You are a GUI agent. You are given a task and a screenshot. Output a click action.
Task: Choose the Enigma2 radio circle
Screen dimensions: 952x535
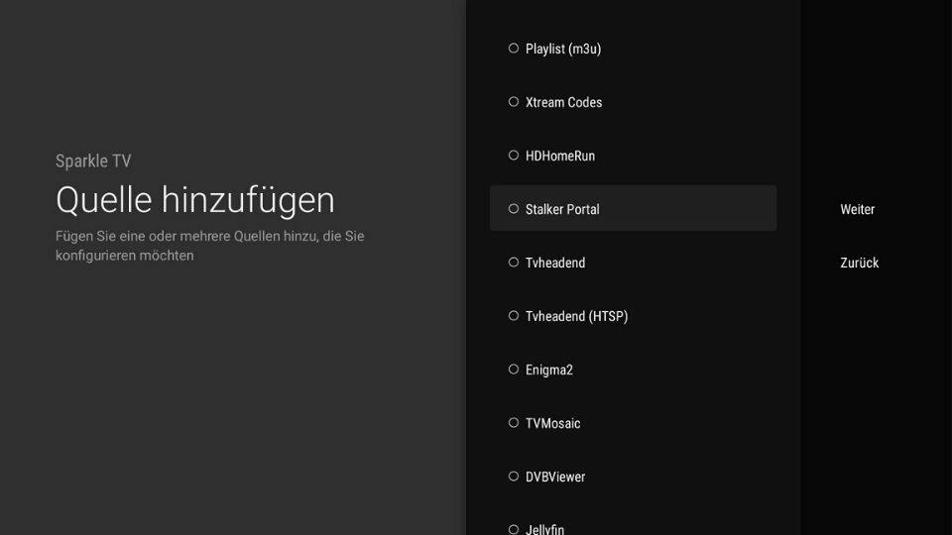point(514,369)
